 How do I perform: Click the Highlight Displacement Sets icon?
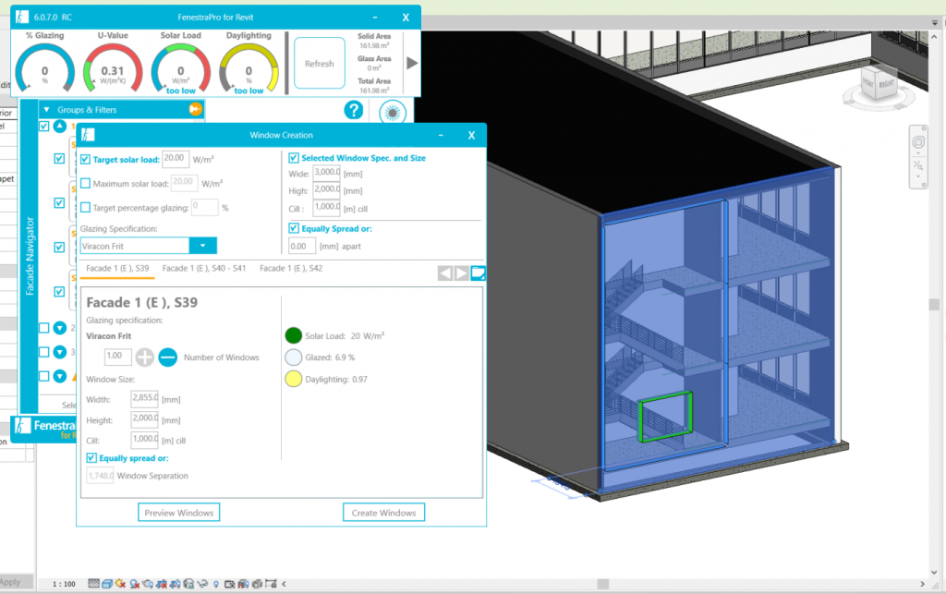click(257, 584)
